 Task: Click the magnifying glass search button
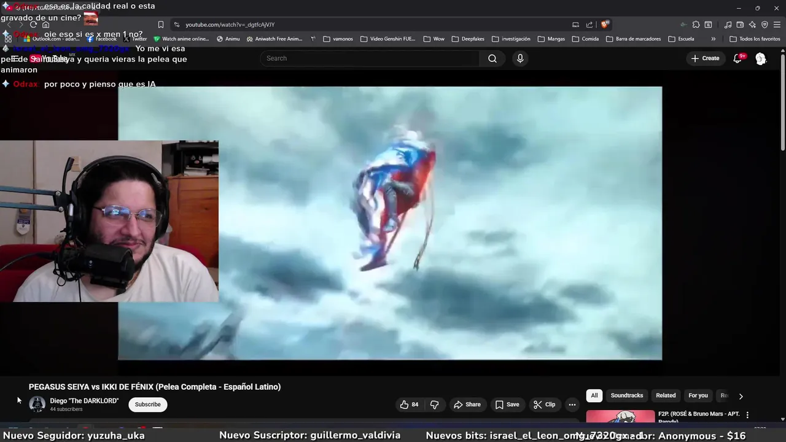coord(492,58)
